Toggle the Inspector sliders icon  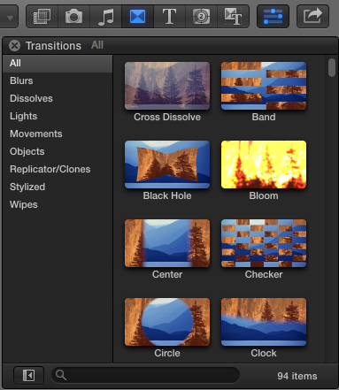273,17
